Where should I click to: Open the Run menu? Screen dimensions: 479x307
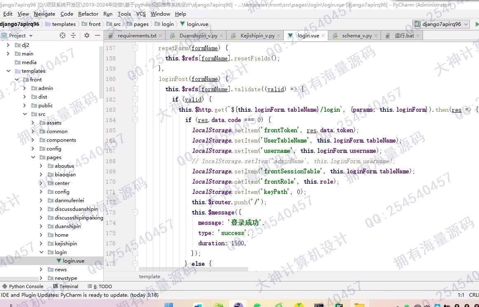(108, 14)
